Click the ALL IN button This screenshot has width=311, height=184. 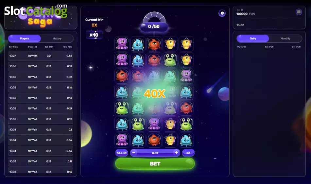pyautogui.click(x=122, y=153)
